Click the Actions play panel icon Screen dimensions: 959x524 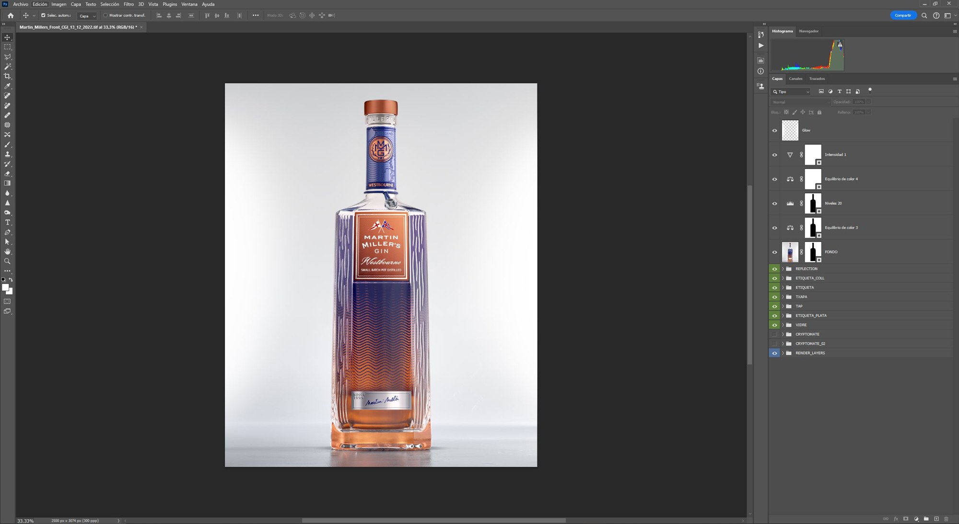pyautogui.click(x=761, y=46)
